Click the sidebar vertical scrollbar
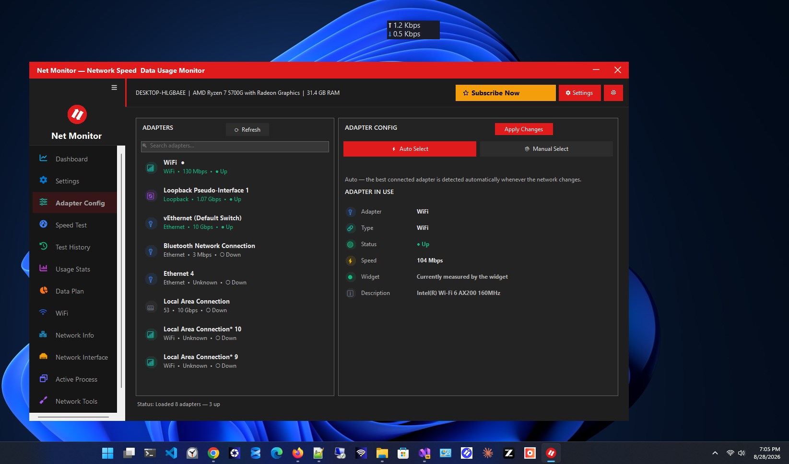 coord(121,271)
